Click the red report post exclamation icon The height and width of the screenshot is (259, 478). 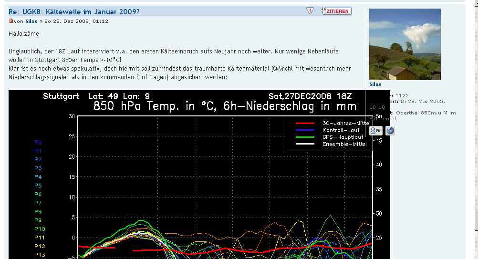(x=310, y=11)
